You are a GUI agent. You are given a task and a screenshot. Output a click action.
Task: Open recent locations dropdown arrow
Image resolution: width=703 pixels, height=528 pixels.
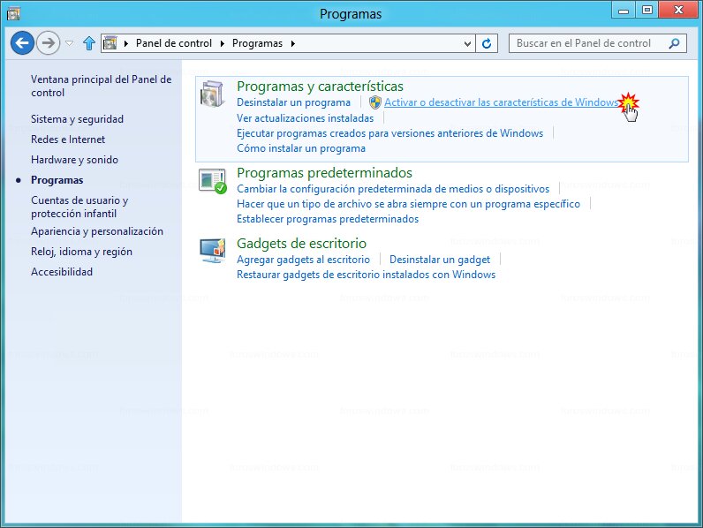[x=70, y=43]
